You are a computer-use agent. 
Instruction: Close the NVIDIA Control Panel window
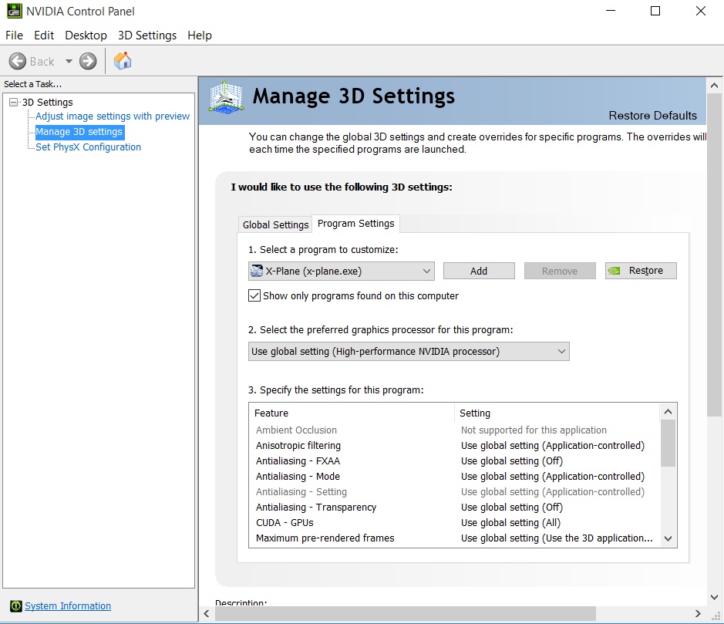coord(700,11)
